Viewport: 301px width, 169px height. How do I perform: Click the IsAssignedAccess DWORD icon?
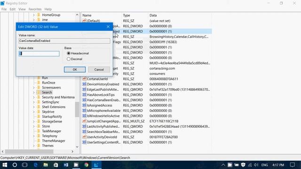(84, 105)
